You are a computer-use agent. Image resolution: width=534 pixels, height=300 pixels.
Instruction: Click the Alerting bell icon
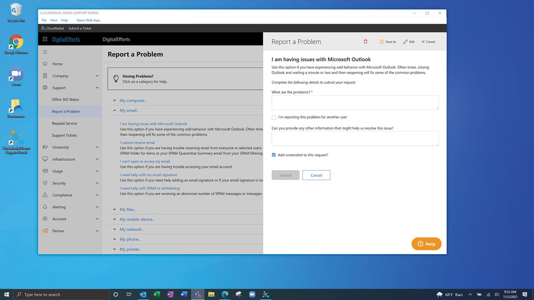coord(45,207)
